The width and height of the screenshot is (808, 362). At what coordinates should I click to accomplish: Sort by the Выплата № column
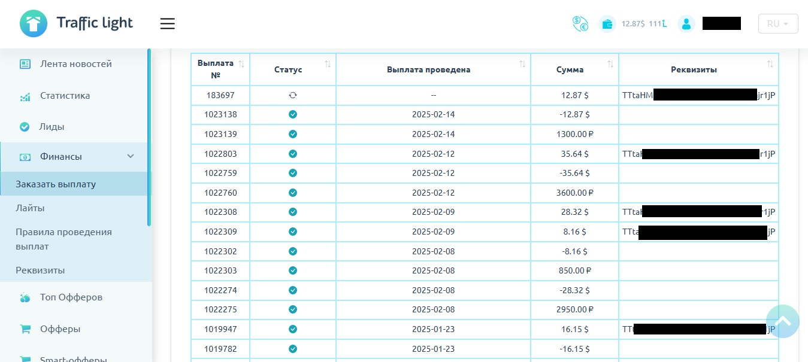click(x=241, y=63)
